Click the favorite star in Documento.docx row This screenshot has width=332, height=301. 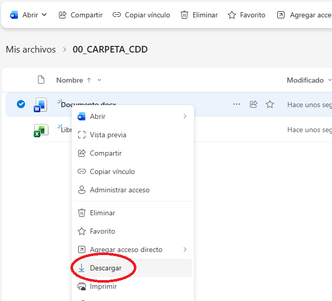tap(270, 104)
